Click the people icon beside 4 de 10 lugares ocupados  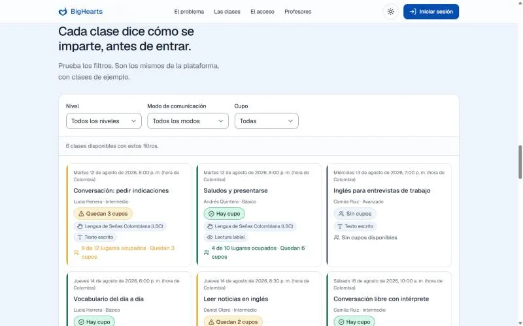click(x=207, y=252)
